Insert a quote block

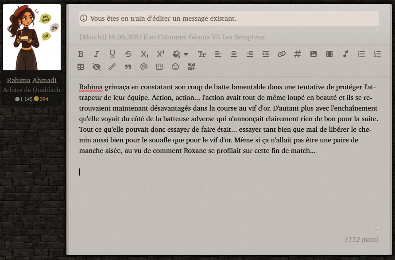tap(128, 67)
